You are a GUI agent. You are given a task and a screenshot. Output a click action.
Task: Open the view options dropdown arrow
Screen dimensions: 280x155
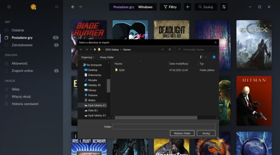click(206, 57)
